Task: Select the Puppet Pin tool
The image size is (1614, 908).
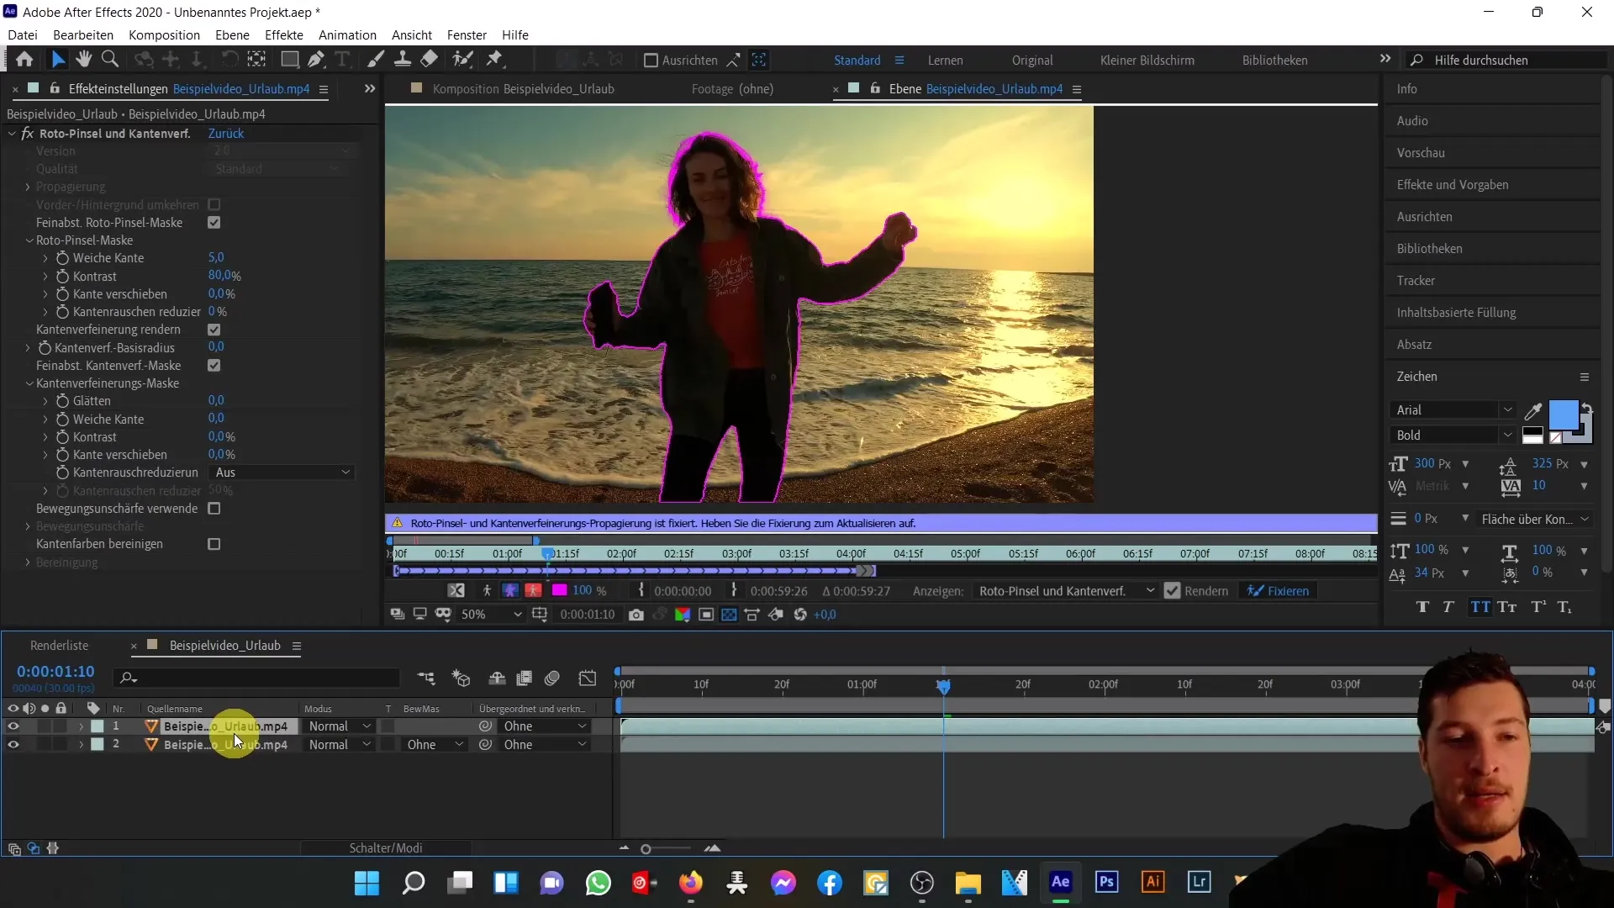Action: coord(494,60)
